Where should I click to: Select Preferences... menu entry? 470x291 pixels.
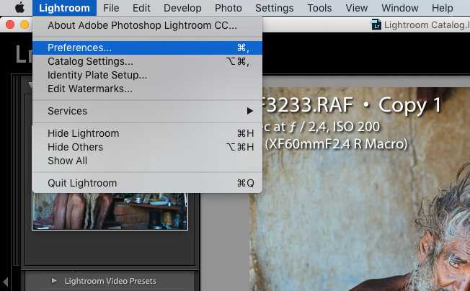(147, 48)
